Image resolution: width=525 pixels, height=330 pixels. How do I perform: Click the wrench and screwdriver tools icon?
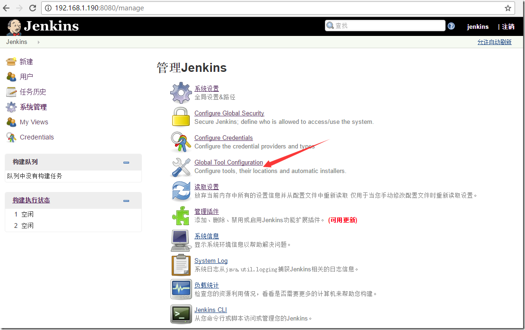(x=181, y=167)
